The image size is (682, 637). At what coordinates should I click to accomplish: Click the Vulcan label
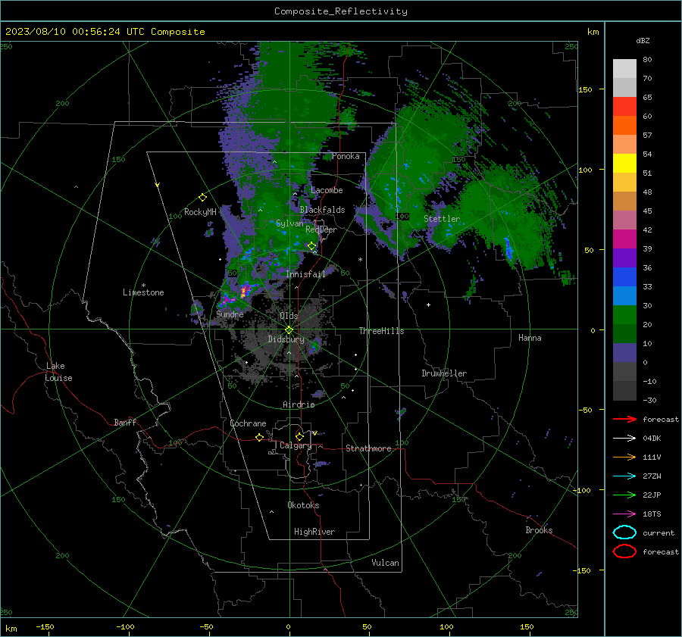pos(385,563)
